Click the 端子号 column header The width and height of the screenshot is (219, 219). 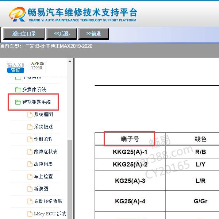point(130,139)
